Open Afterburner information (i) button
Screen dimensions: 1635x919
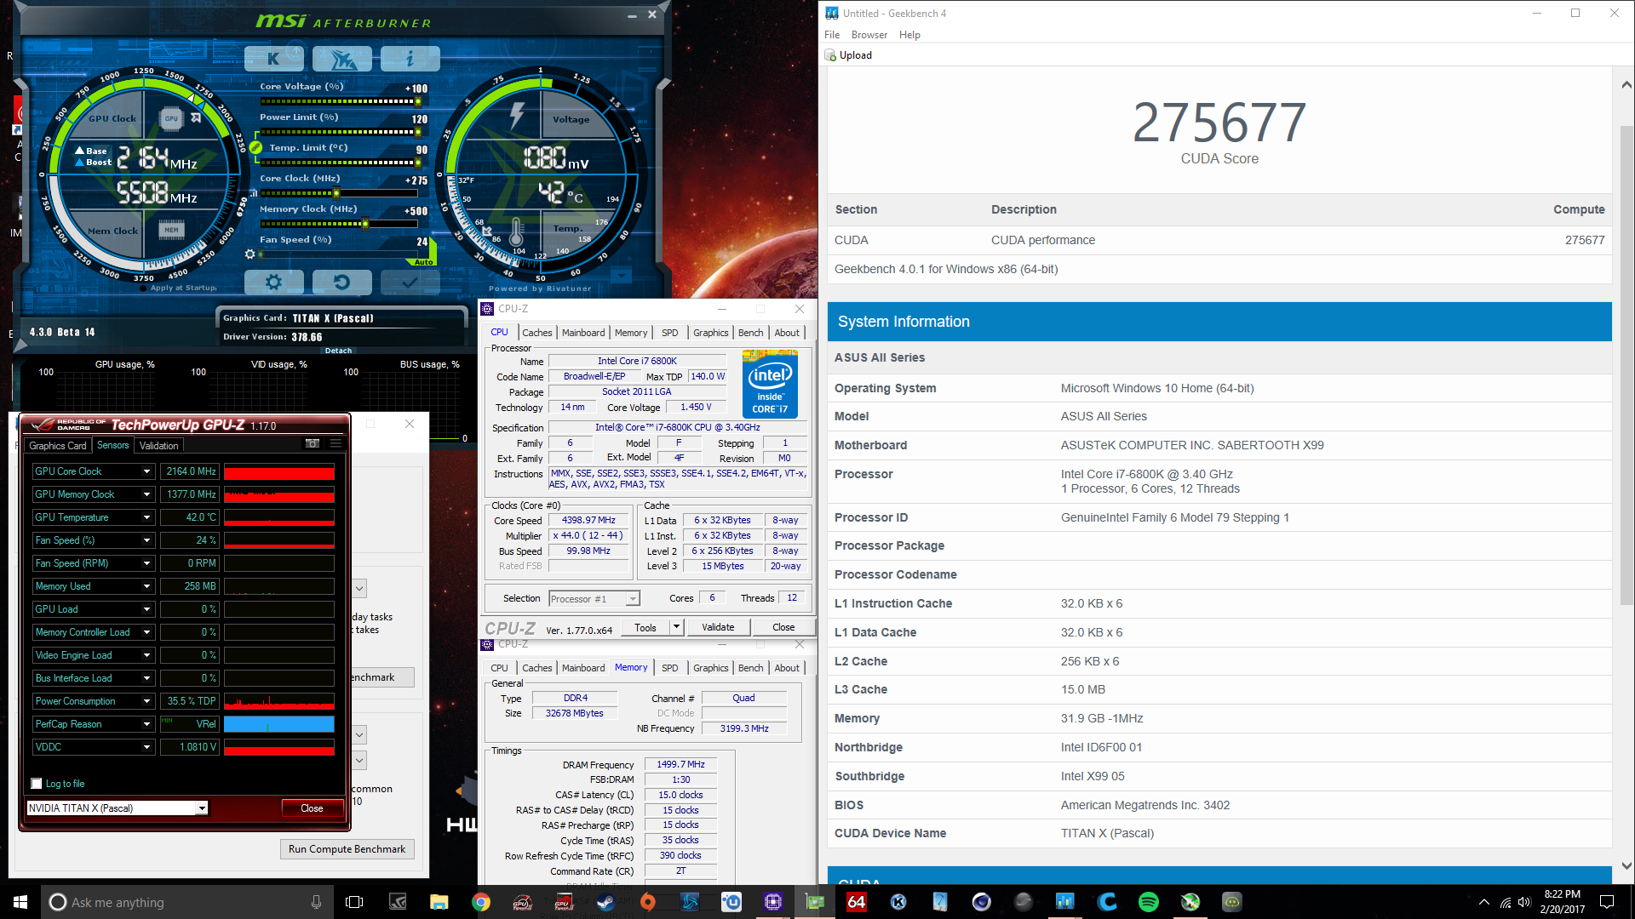(410, 59)
